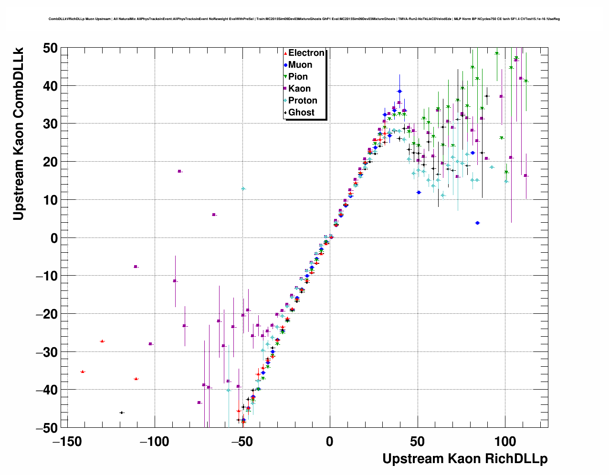Select the 'Muon' legend label
This screenshot has height=475, width=609.
coord(300,65)
